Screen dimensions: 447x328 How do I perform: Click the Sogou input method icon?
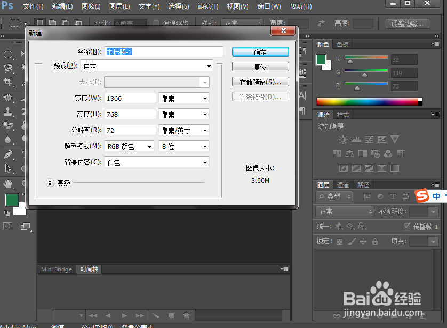[x=422, y=196]
